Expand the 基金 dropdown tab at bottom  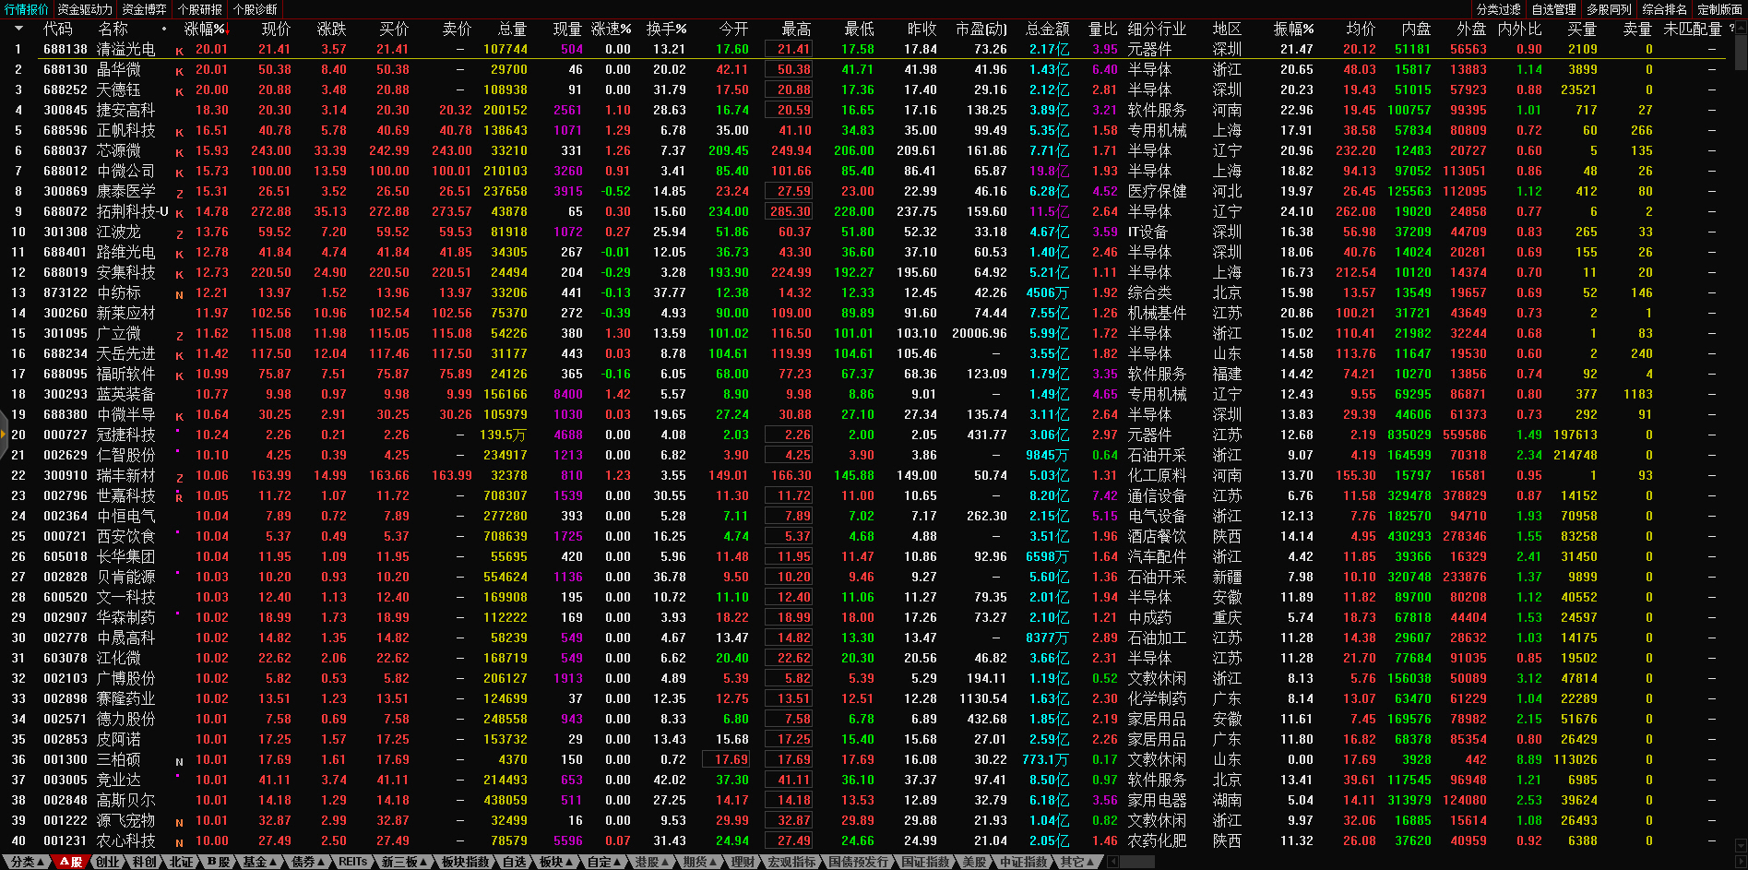coord(259,862)
